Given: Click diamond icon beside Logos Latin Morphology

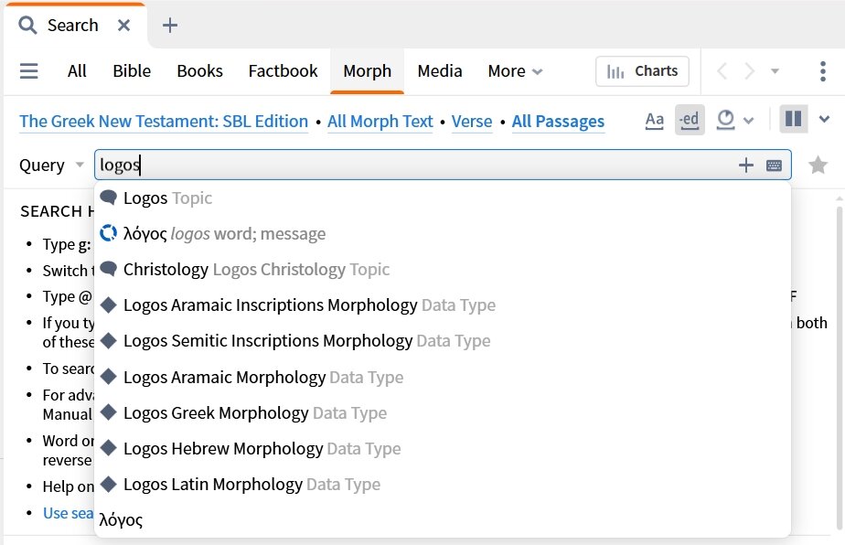Looking at the screenshot, I should coord(108,484).
